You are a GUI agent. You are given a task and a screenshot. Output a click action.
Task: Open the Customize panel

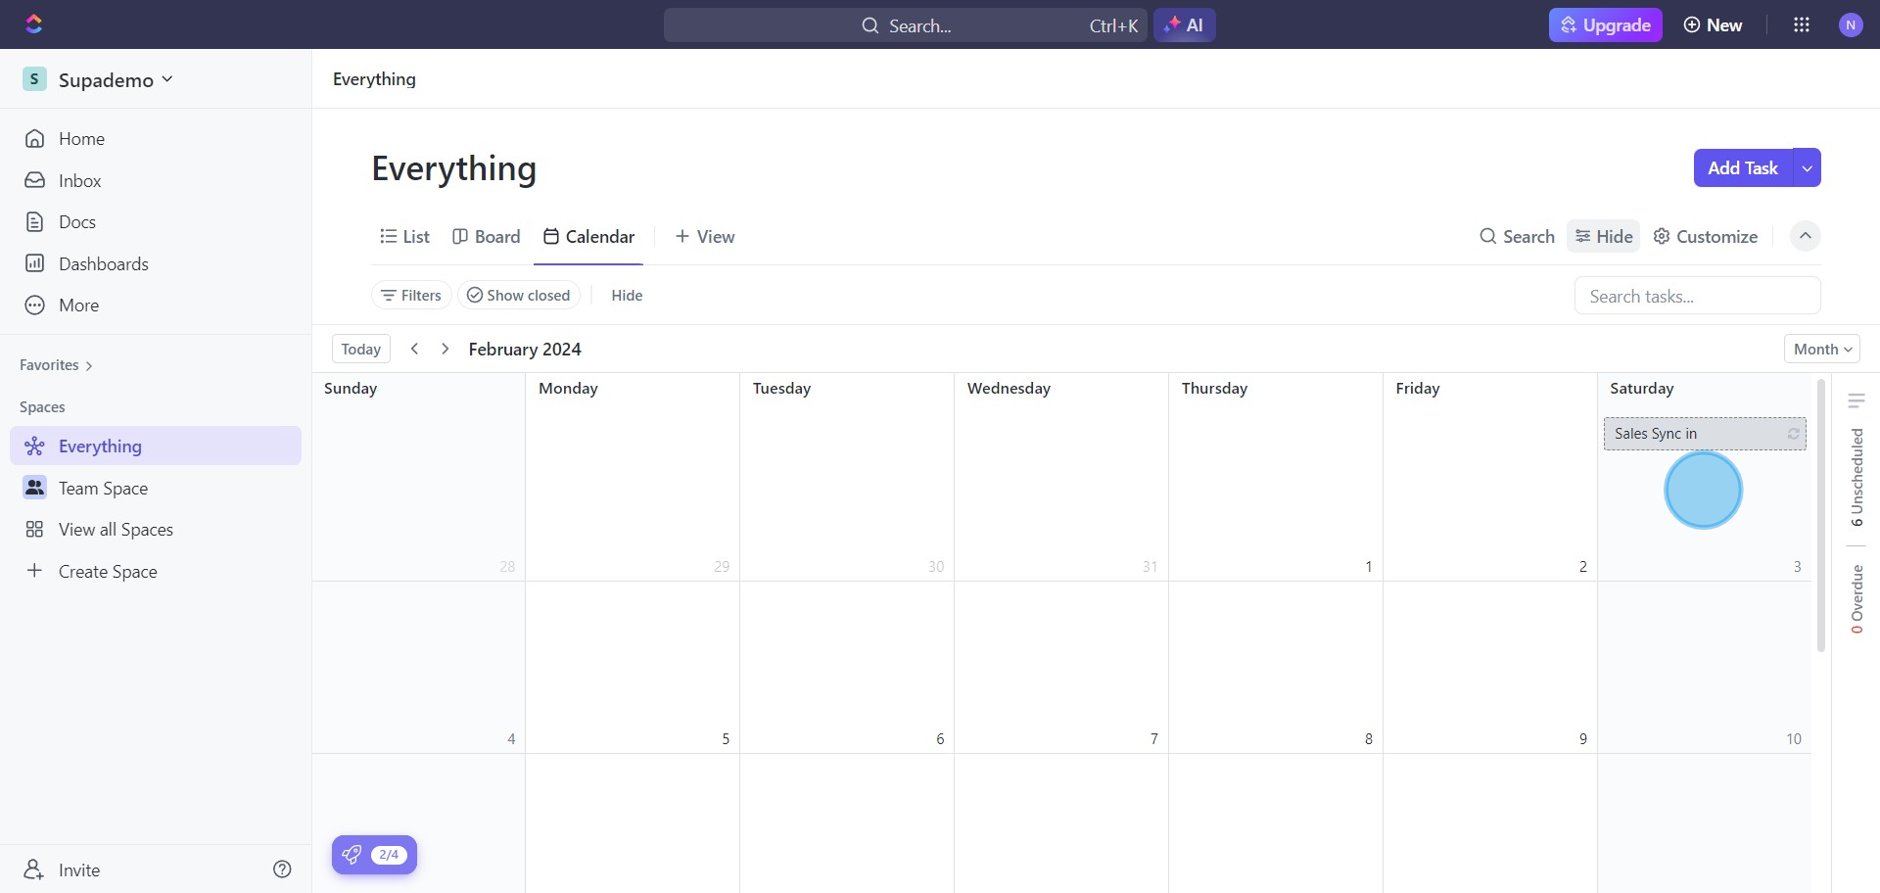tap(1706, 236)
